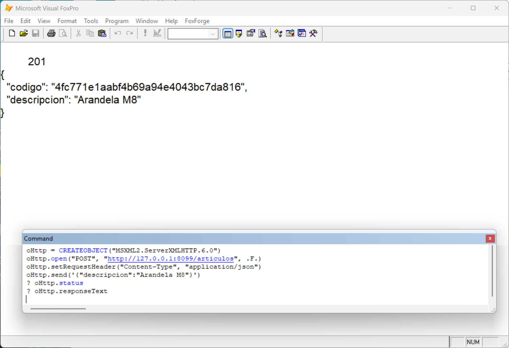Image resolution: width=509 pixels, height=348 pixels.
Task: Open the Class Browser toolbar icon
Action: click(x=278, y=33)
